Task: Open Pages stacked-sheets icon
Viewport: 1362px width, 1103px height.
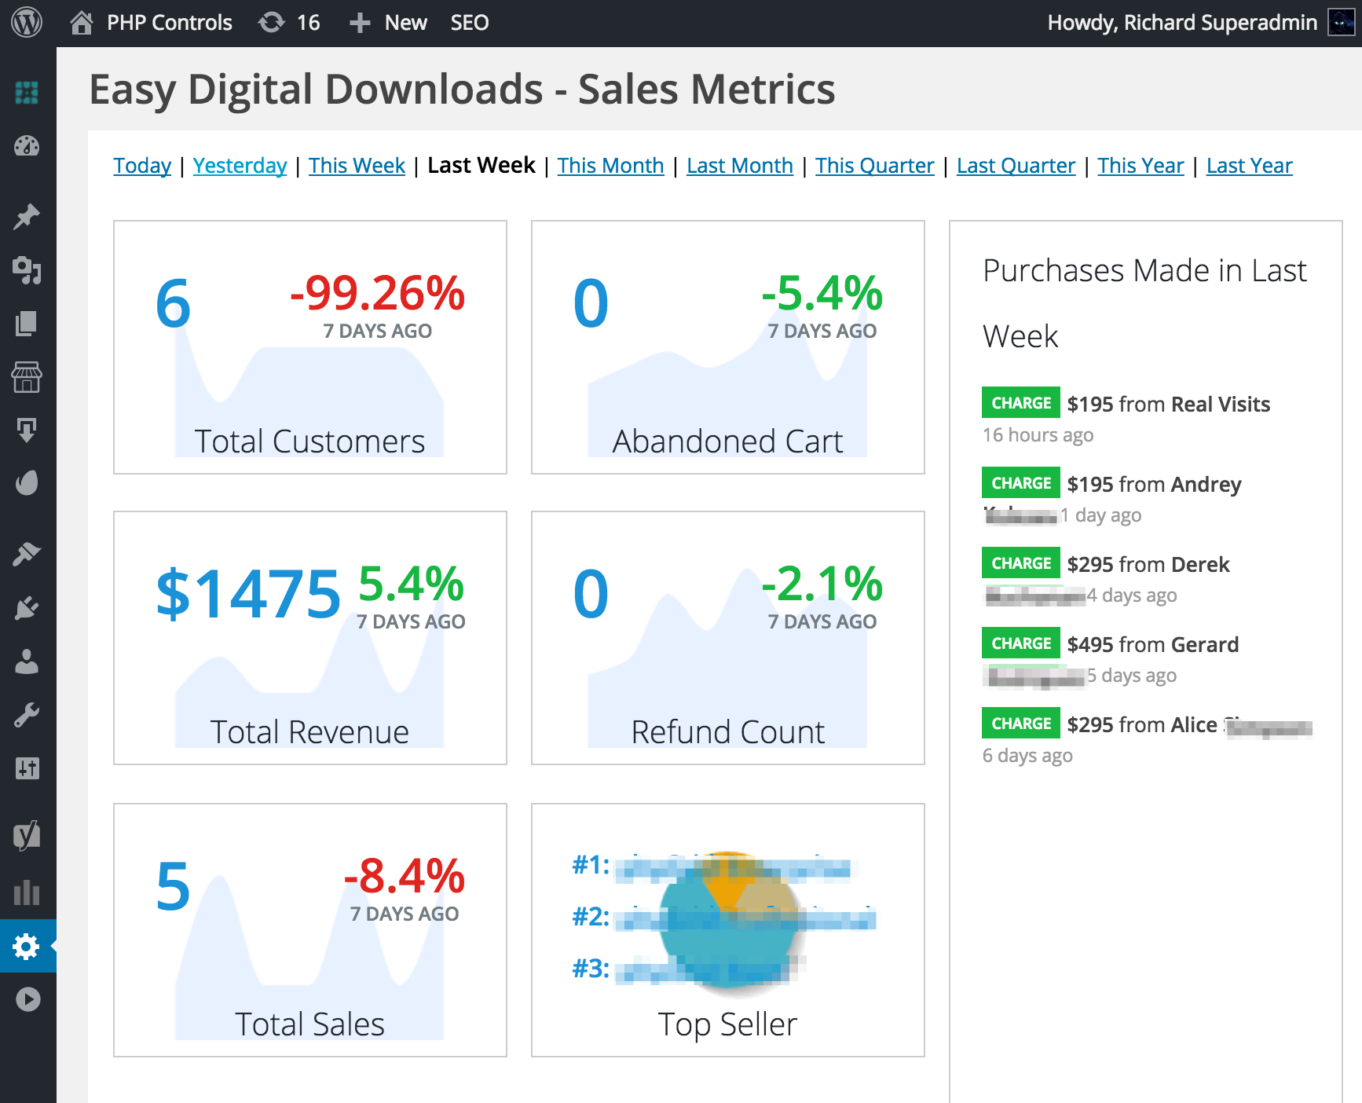Action: [27, 324]
